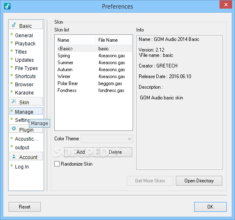Click the person icon beside Account
This screenshot has width=235, height=220.
coord(14,157)
